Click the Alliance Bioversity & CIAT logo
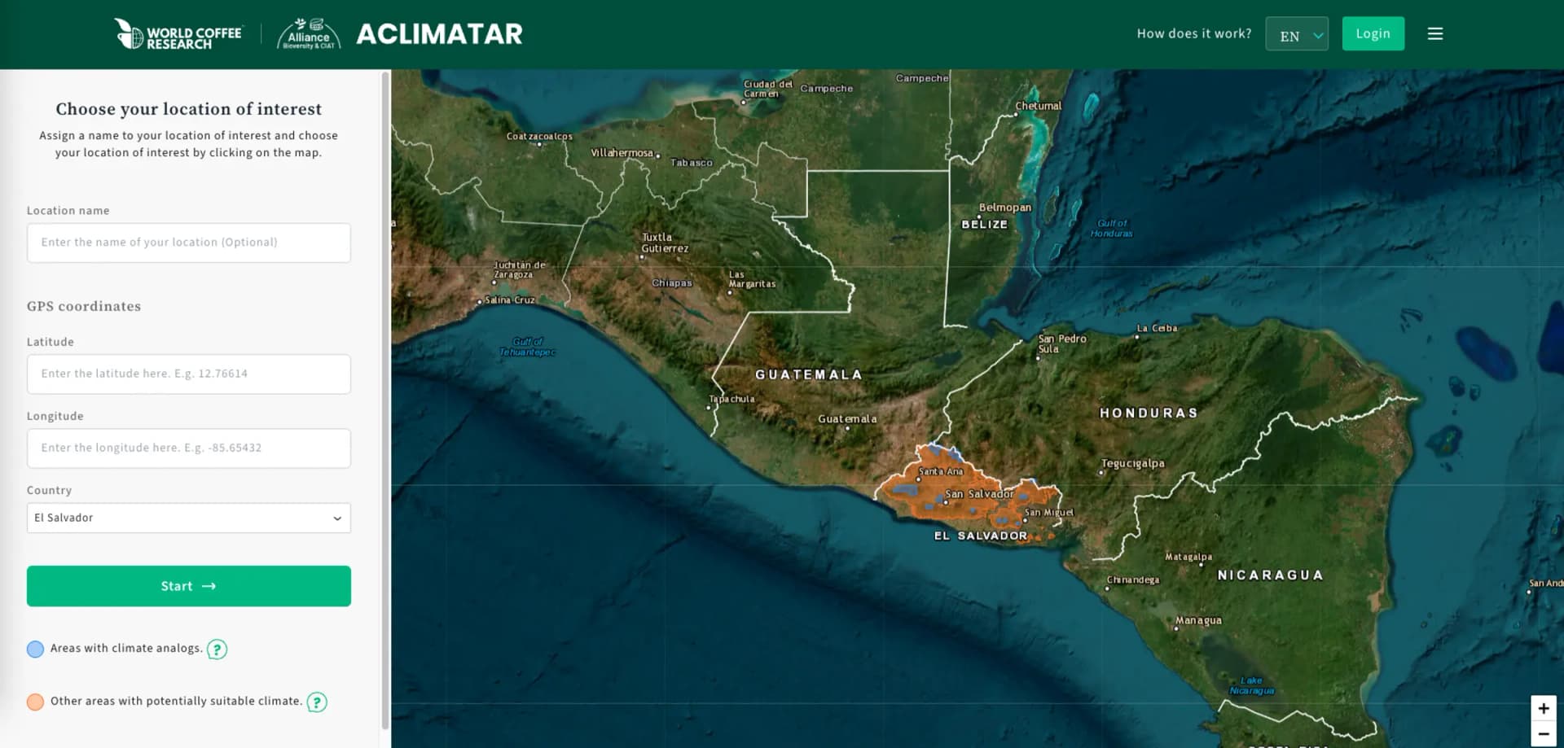The height and width of the screenshot is (748, 1564). click(x=307, y=33)
